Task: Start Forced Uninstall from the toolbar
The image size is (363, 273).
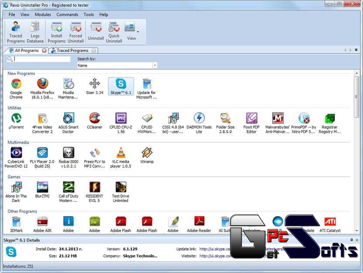Action: point(76,32)
